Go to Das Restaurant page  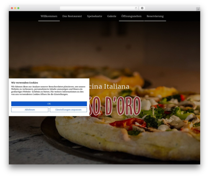coord(72,16)
